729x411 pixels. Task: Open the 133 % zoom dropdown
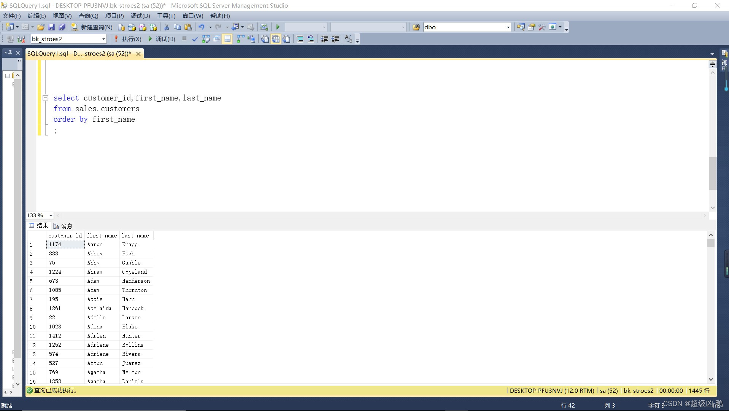coord(51,215)
